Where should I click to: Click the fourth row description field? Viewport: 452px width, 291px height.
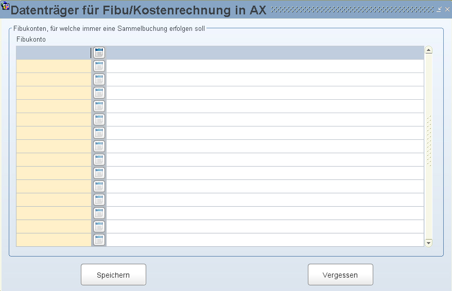point(265,93)
